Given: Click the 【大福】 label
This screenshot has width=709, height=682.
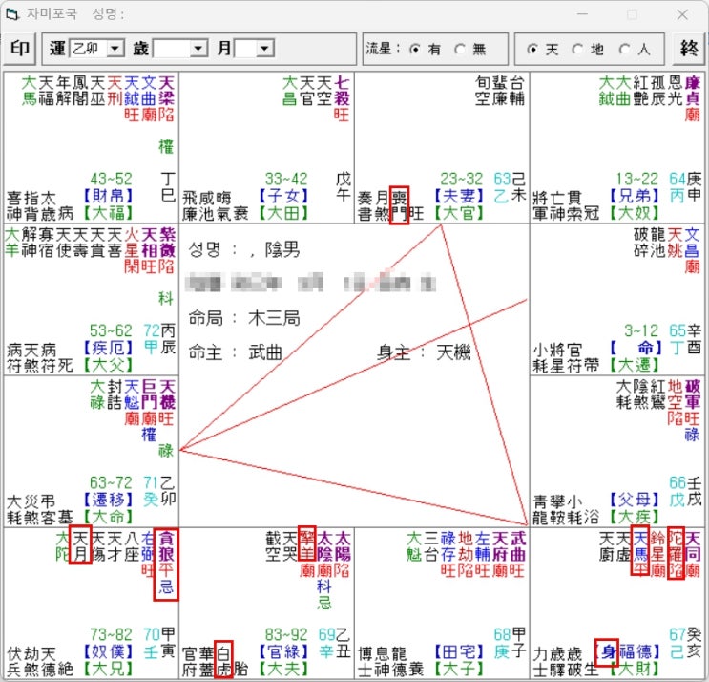Looking at the screenshot, I should tap(109, 213).
